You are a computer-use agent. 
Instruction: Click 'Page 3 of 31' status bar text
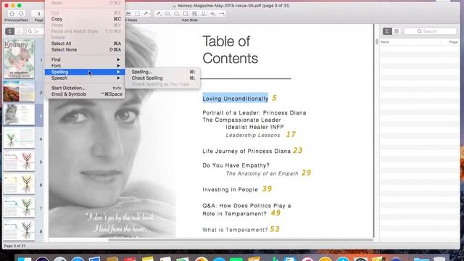tap(14, 246)
